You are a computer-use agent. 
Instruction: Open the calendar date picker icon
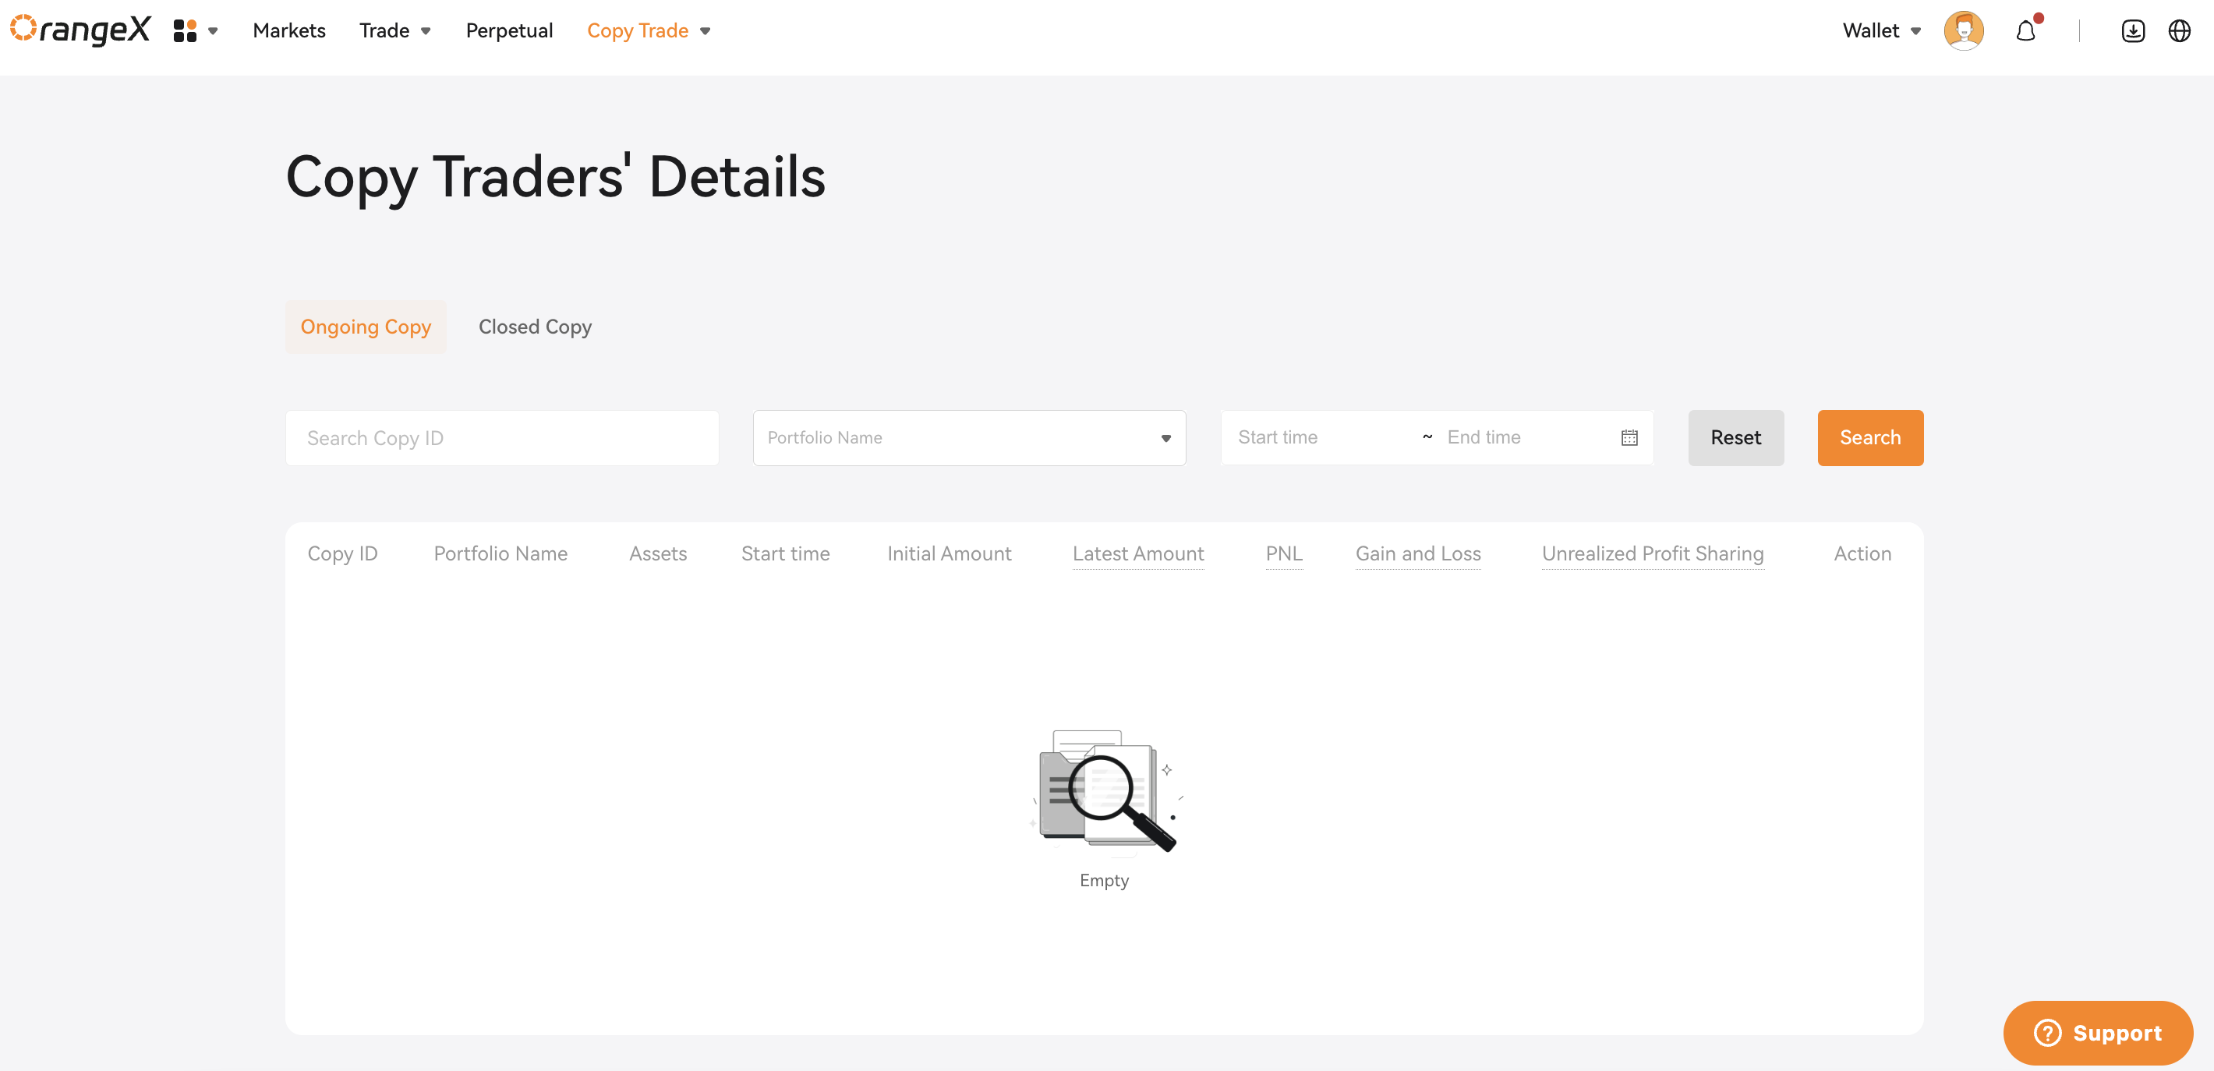[x=1629, y=437]
